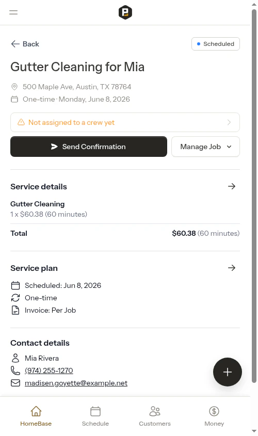Click the Scheduled: Jun 8, 2026 calendar icon
The width and height of the screenshot is (258, 436).
tap(15, 285)
